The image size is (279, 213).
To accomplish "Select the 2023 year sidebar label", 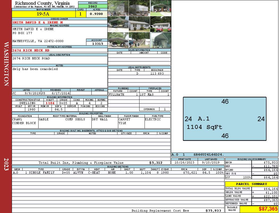I will tap(6, 164).
